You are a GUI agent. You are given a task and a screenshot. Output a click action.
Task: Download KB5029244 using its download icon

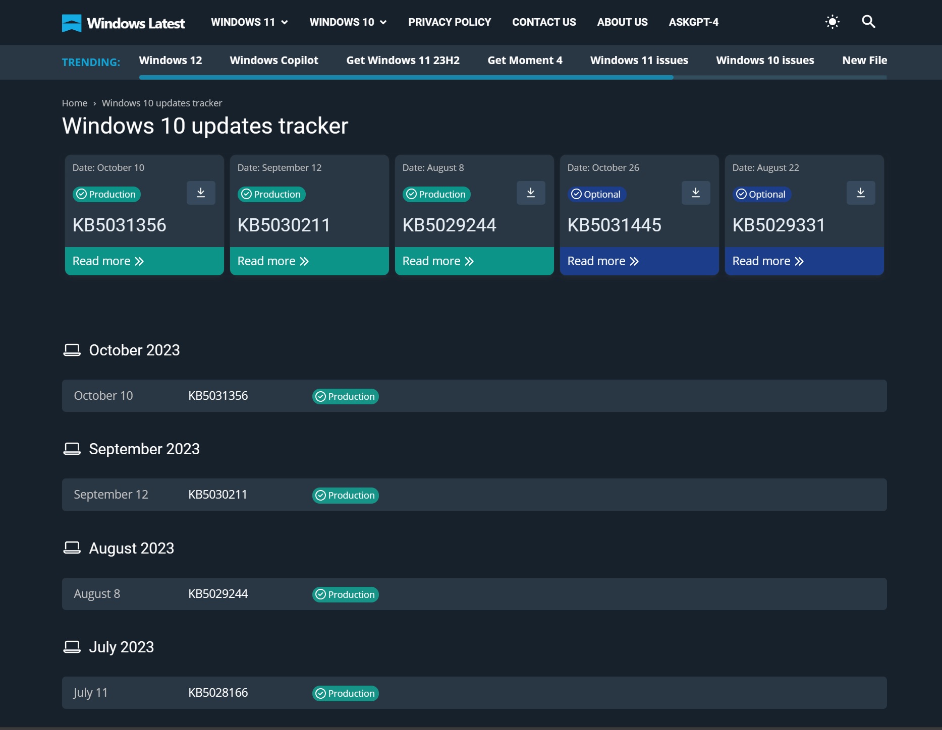(531, 193)
